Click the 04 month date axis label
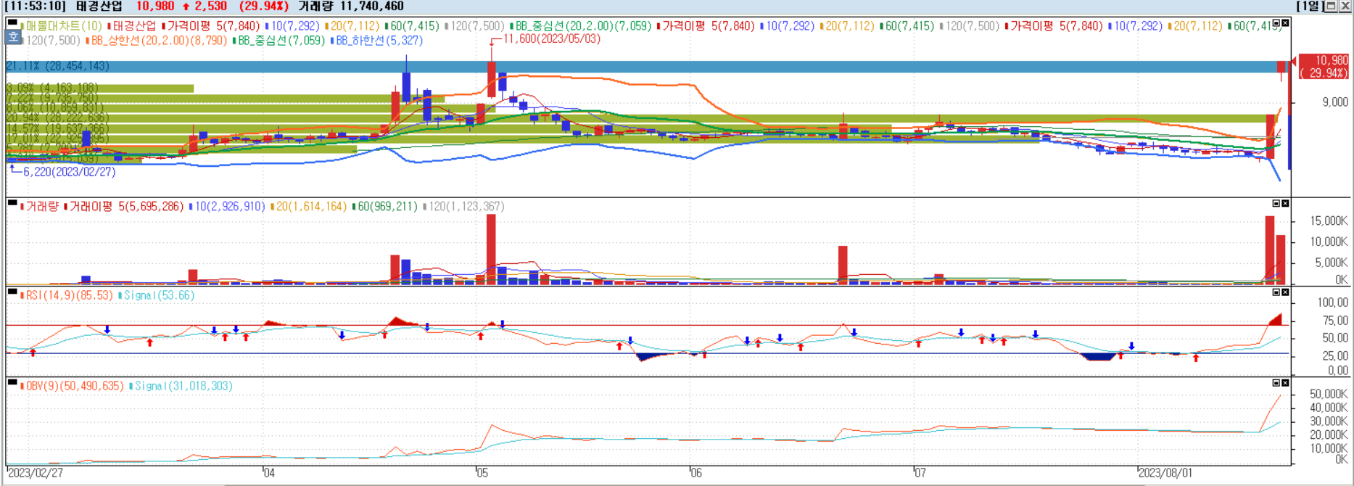The height and width of the screenshot is (486, 1354). (x=269, y=473)
